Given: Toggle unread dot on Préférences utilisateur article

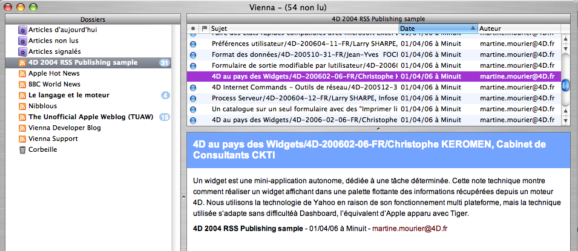Looking at the screenshot, I should click(193, 44).
